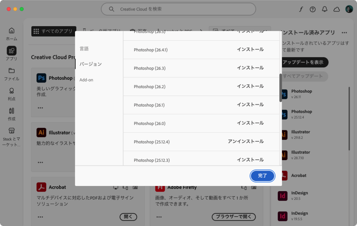The height and width of the screenshot is (226, 357).
Task: Click the fonts f icon
Action: 301,9
